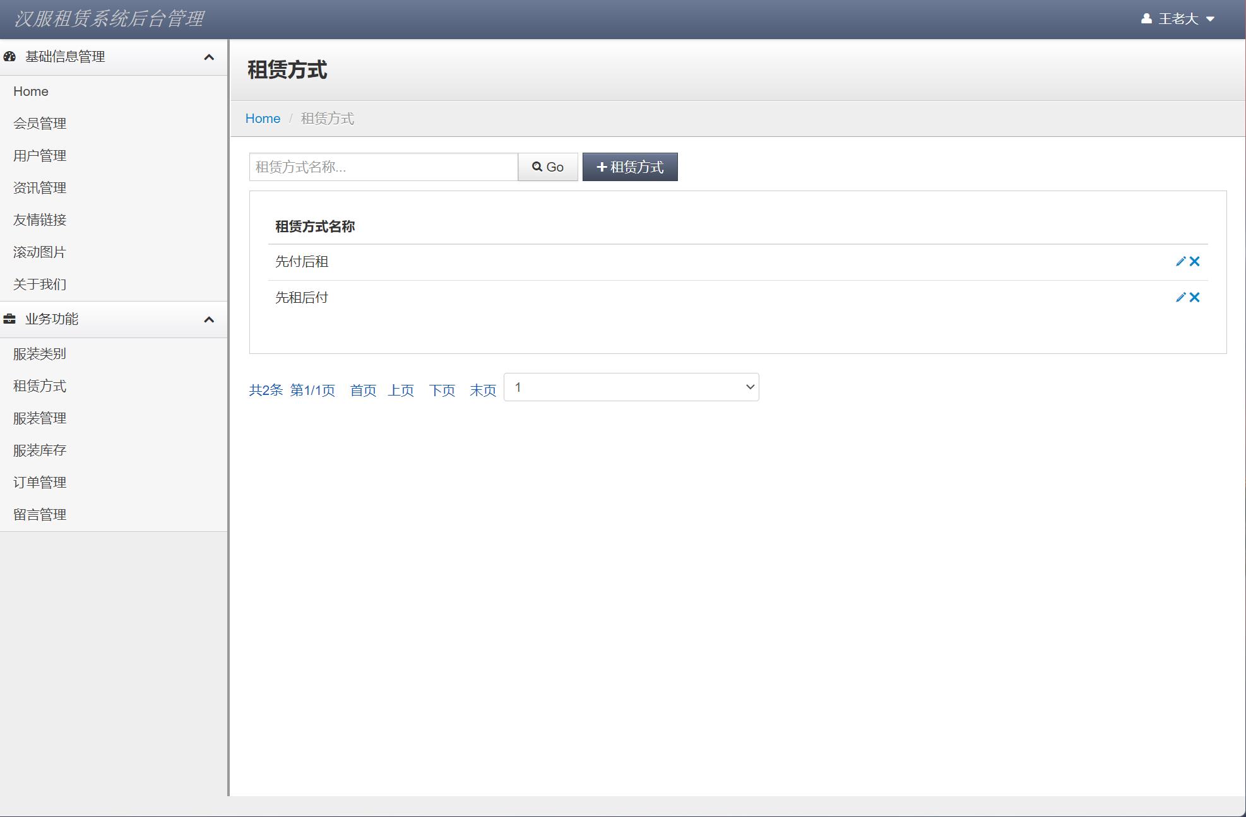Delete the 先付后租 rental method

tap(1194, 261)
